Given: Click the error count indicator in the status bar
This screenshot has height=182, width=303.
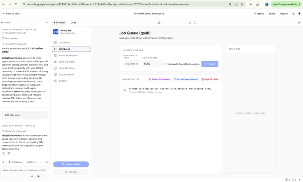Looking at the screenshot, I should [x=288, y=180].
